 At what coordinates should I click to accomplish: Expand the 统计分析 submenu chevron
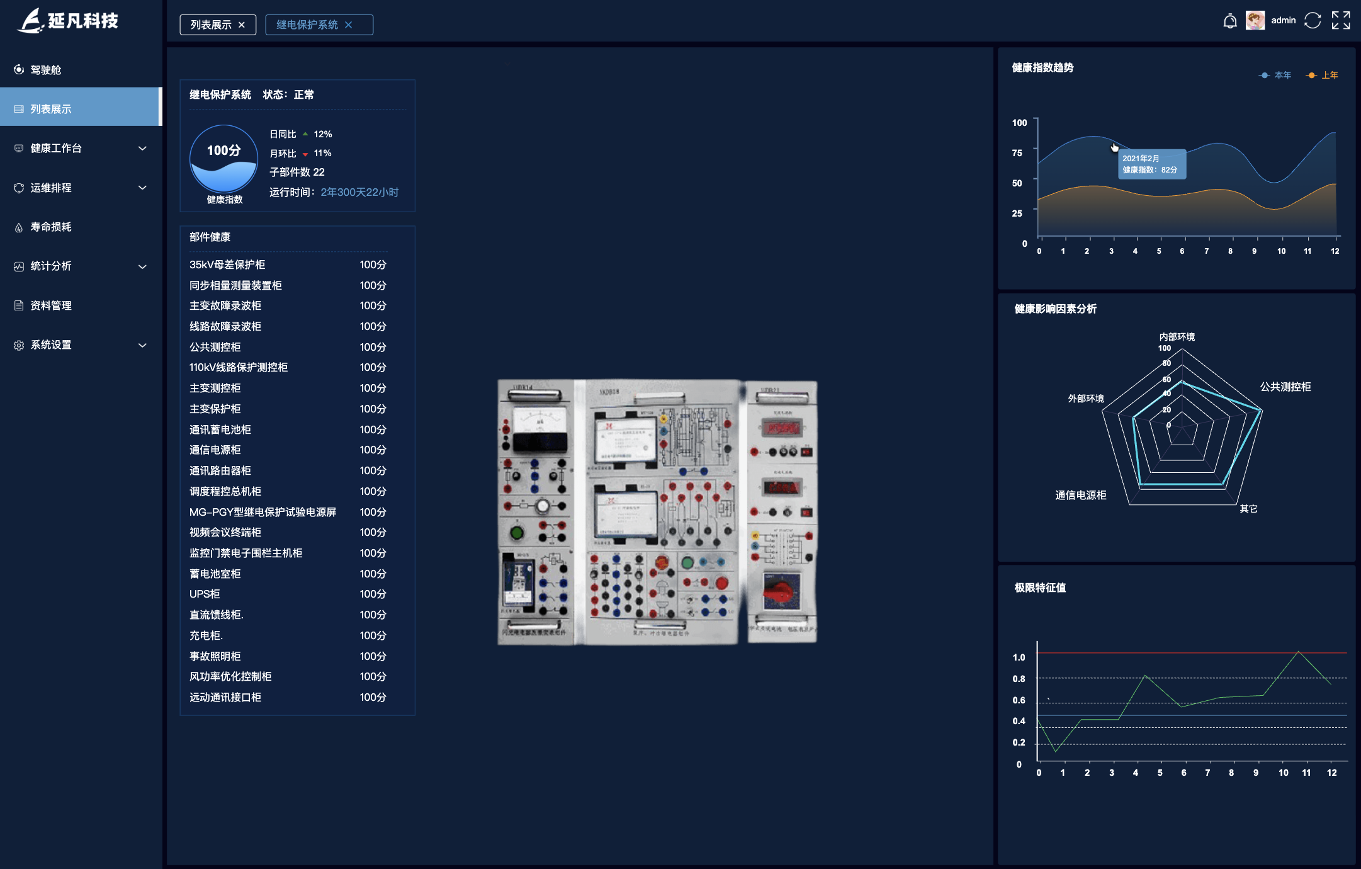click(142, 266)
